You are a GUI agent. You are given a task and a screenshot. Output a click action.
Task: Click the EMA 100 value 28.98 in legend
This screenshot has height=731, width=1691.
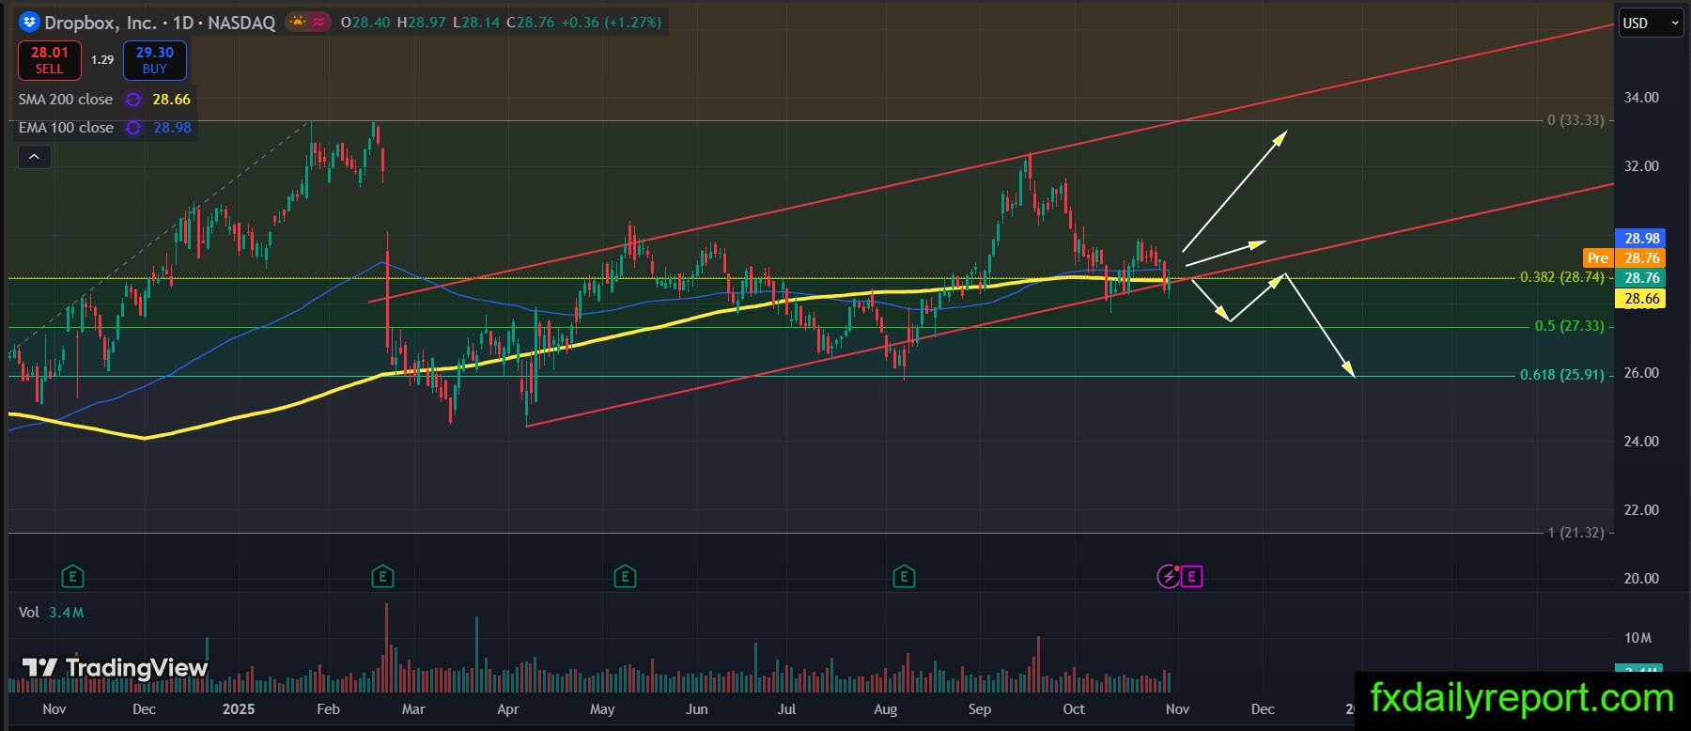[173, 128]
